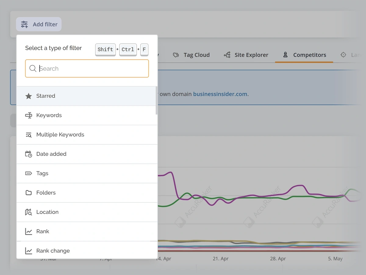Click the calendar-clock icon for Date added

tap(28, 154)
